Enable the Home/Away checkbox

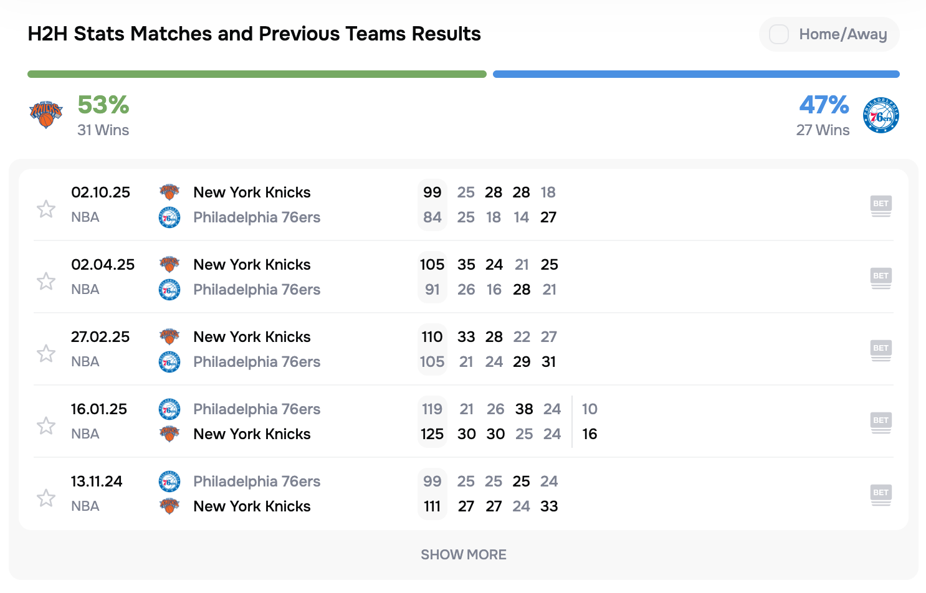click(779, 34)
